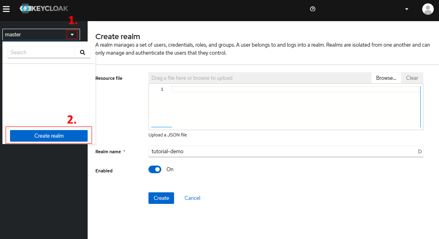The height and width of the screenshot is (239, 439).
Task: Open the hamburger navigation menu
Action: pos(6,9)
